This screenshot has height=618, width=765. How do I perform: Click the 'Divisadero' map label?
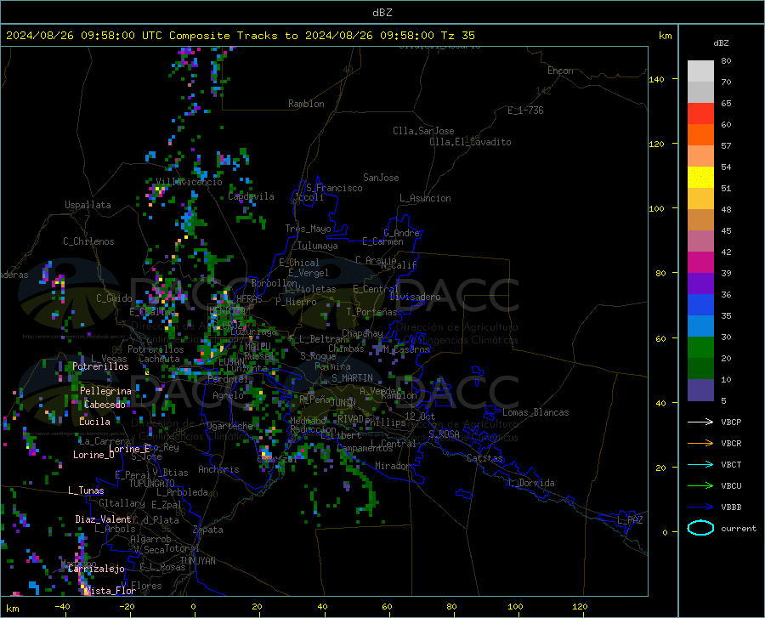coord(415,297)
